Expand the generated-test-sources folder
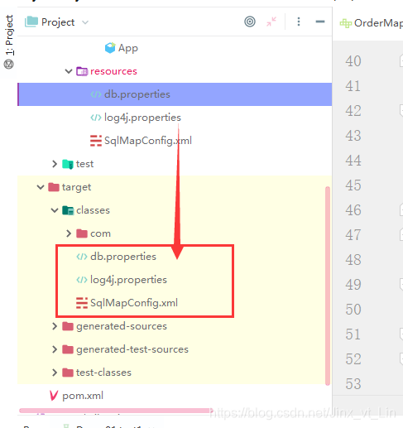 pyautogui.click(x=55, y=349)
